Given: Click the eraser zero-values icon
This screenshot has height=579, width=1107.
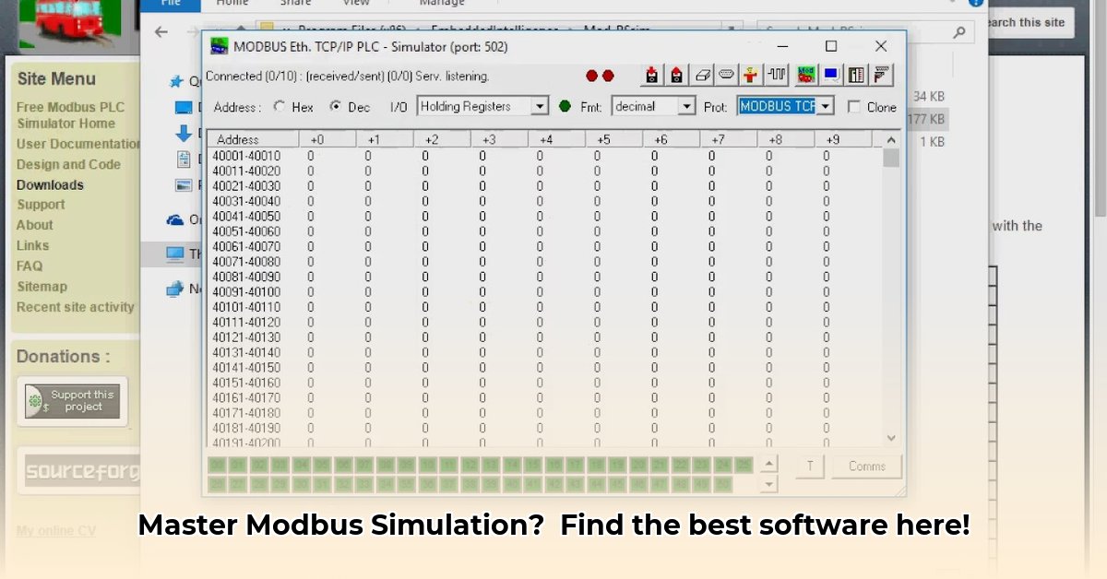Looking at the screenshot, I should (703, 76).
